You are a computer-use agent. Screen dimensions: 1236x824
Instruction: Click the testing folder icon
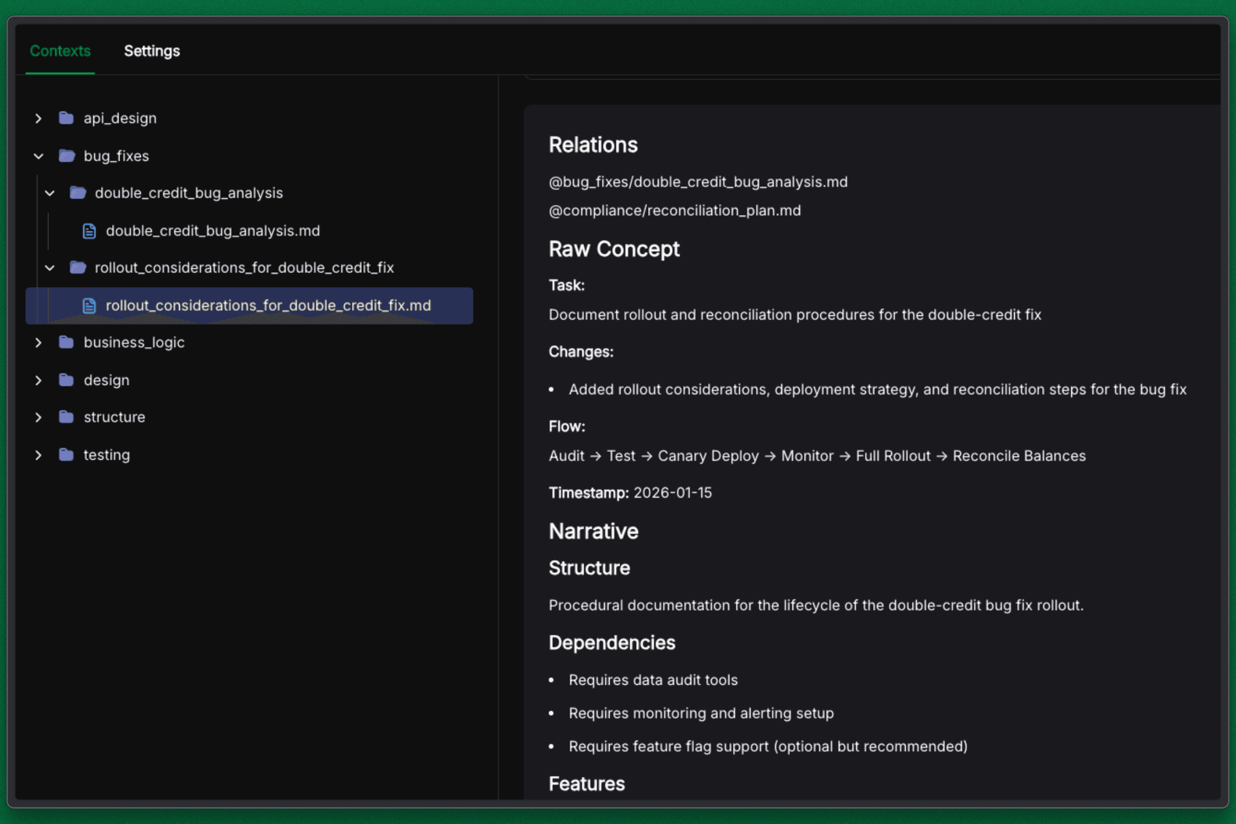coord(66,455)
